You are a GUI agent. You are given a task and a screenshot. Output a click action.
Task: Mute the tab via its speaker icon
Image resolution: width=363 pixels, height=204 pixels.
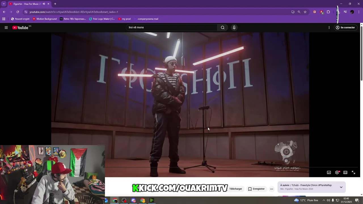44,4
